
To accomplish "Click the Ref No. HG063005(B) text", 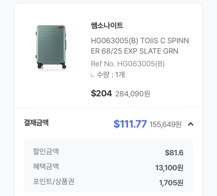I will coord(128,64).
